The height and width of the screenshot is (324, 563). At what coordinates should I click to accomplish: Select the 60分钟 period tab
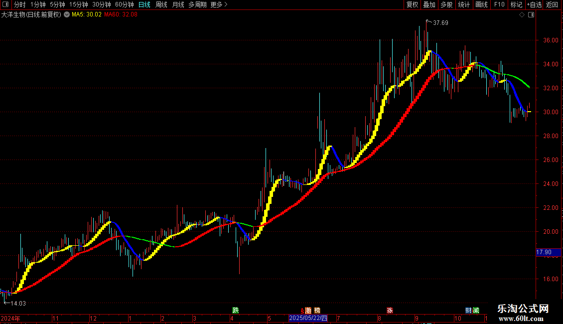tap(124, 4)
